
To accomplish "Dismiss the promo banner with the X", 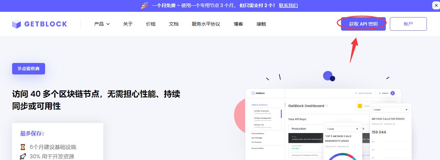I will [435, 5].
